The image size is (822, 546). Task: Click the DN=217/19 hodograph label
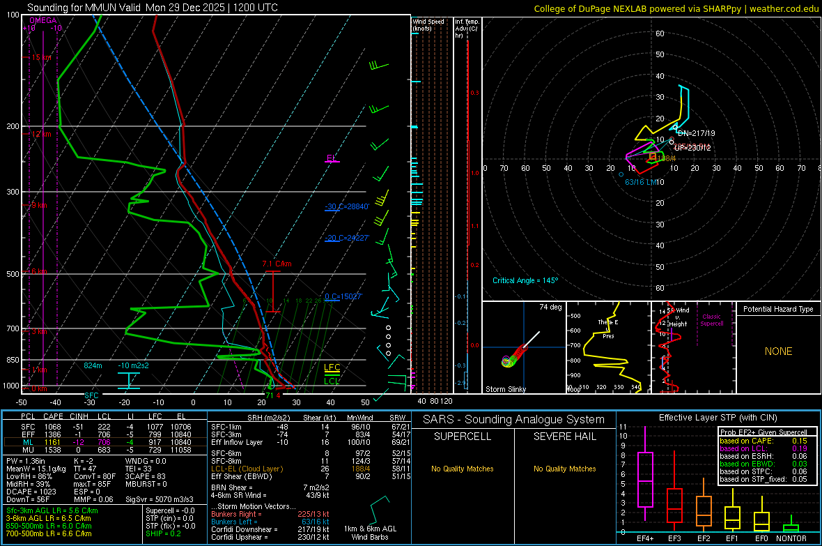[696, 133]
